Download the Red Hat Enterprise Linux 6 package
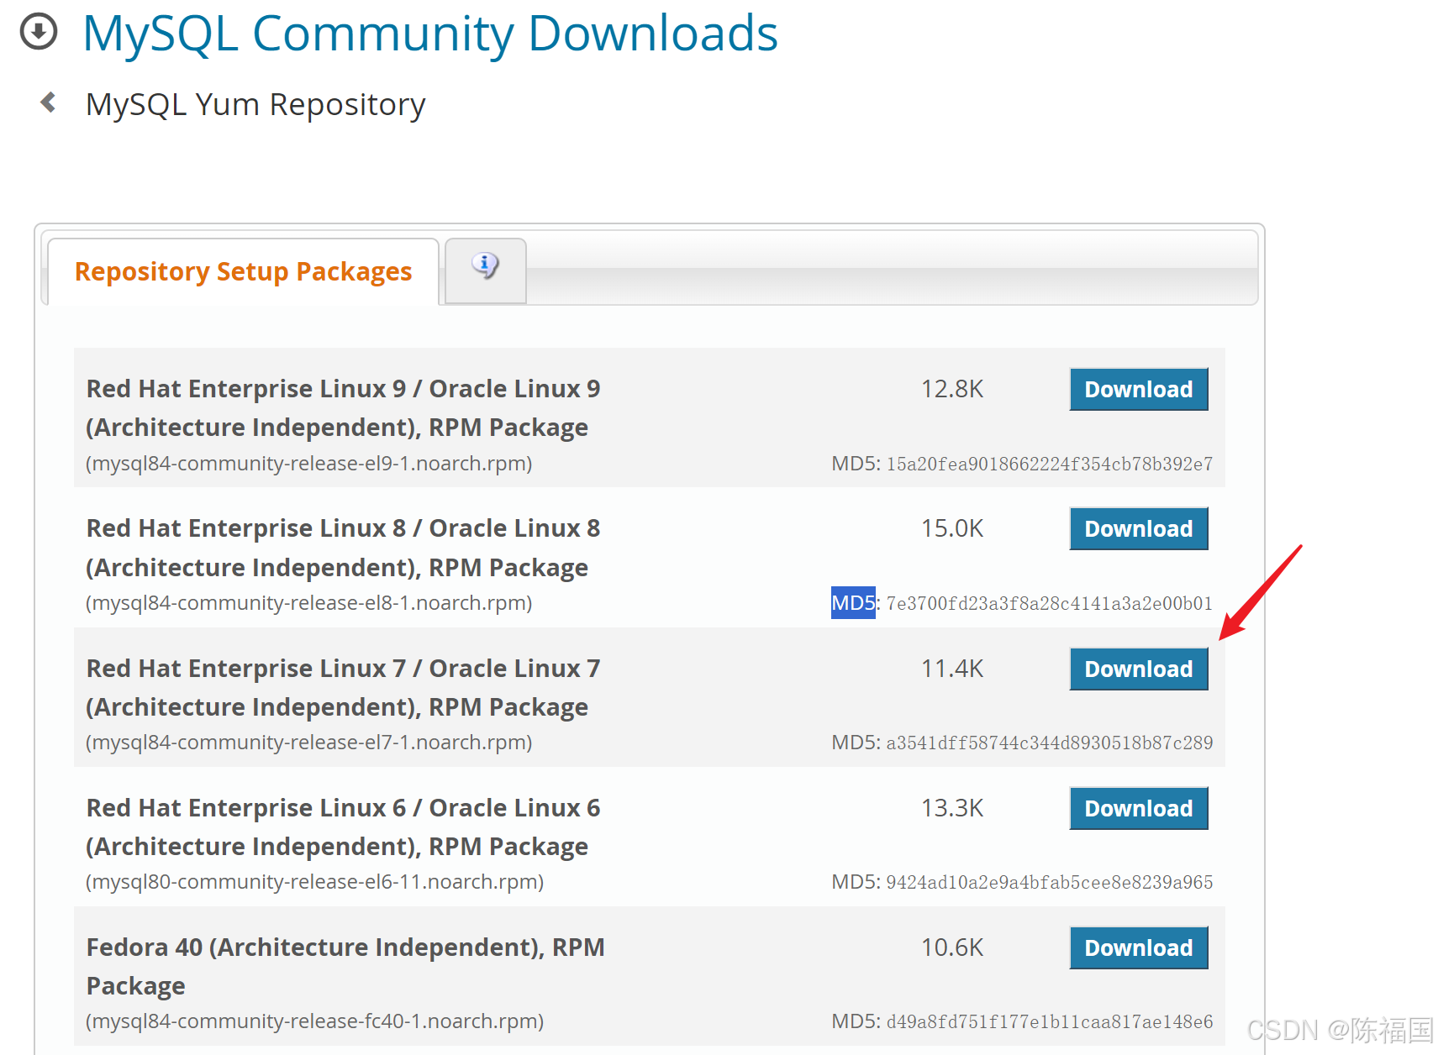This screenshot has height=1055, width=1438. point(1139,808)
